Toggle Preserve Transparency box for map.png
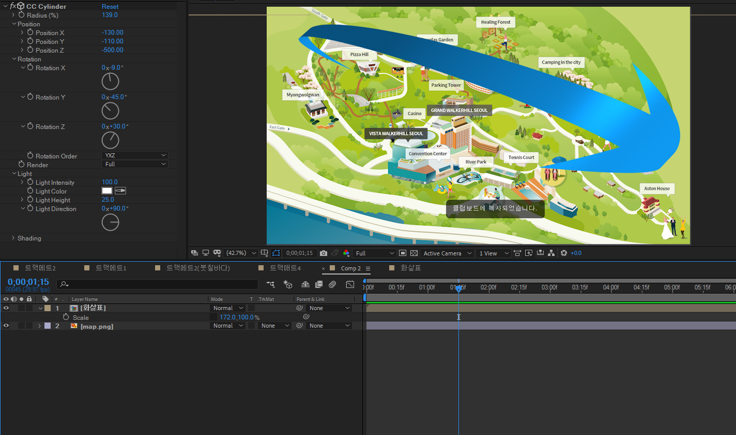 252,326
